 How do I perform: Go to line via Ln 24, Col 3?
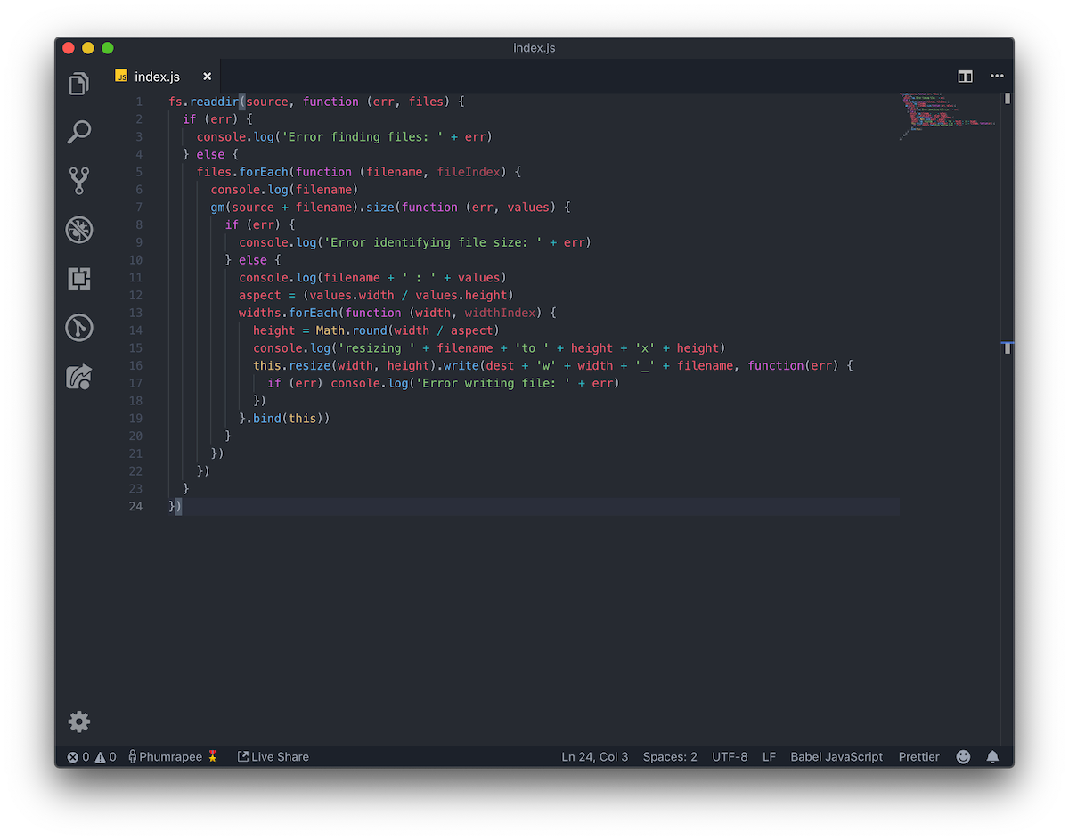pos(594,757)
